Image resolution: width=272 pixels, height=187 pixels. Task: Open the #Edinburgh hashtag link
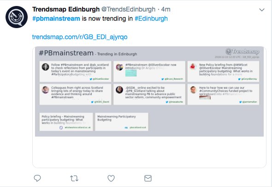point(151,18)
